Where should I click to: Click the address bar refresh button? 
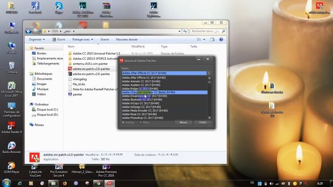pos(185,31)
